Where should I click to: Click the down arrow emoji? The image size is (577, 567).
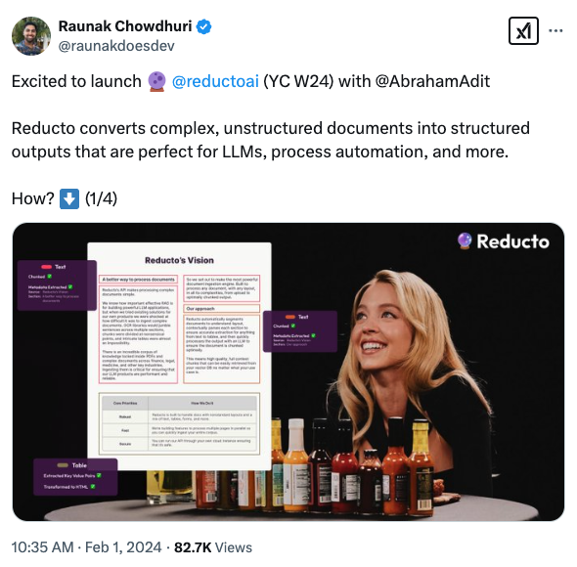(x=69, y=198)
